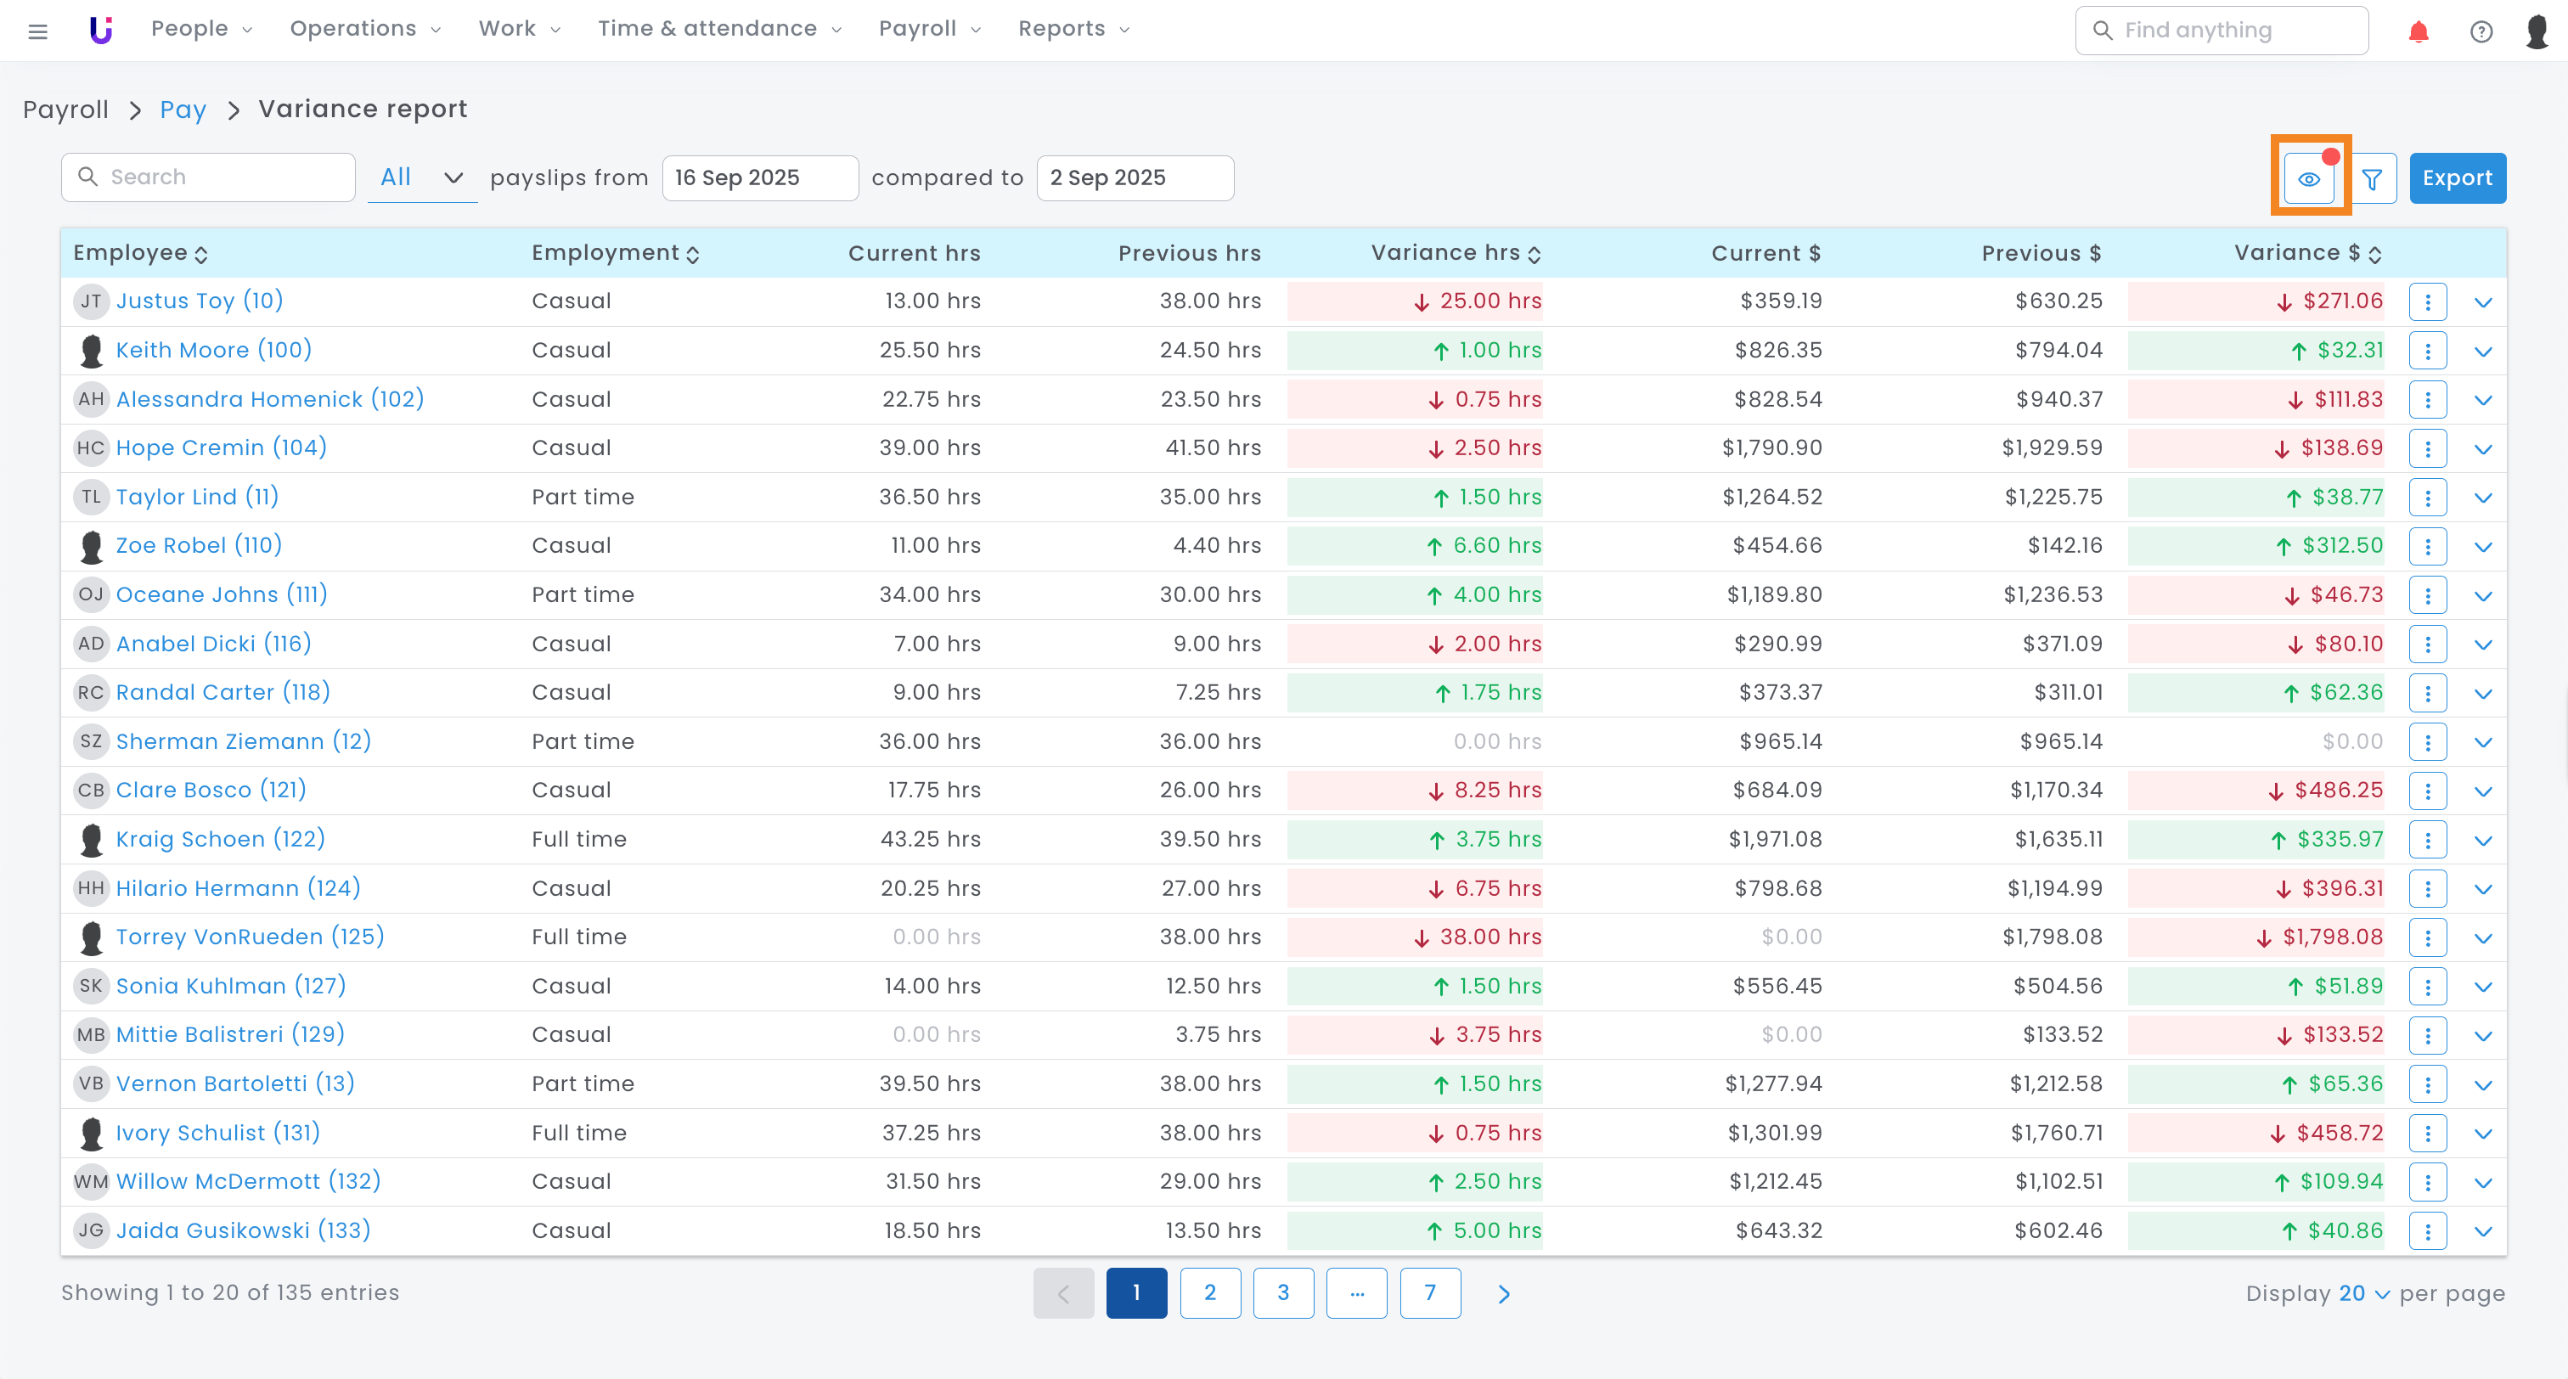This screenshot has width=2568, height=1379.
Task: Go to next page arrow
Action: pos(1503,1293)
